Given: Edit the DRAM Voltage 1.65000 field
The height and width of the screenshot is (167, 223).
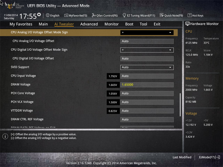Looking at the screenshot, I should (x=147, y=85).
